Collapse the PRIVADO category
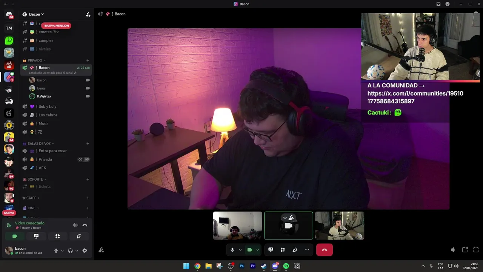The image size is (483, 272). (x=34, y=60)
